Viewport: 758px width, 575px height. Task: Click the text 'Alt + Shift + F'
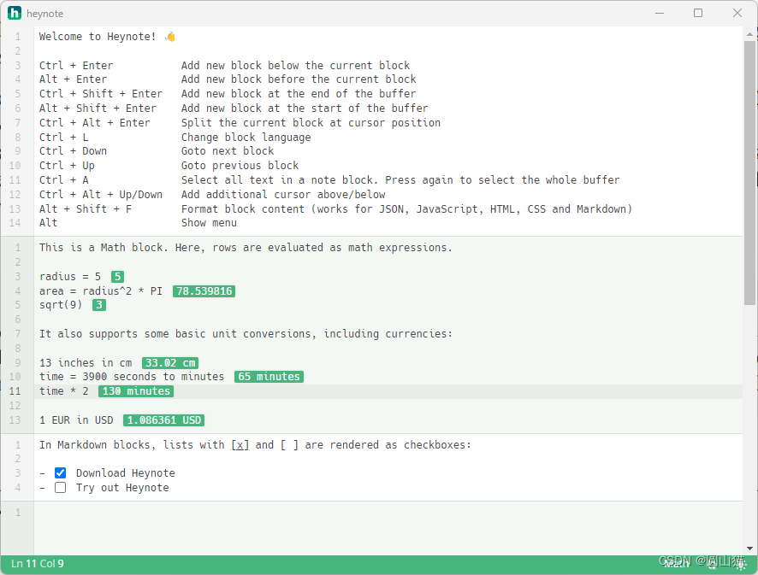tap(85, 209)
